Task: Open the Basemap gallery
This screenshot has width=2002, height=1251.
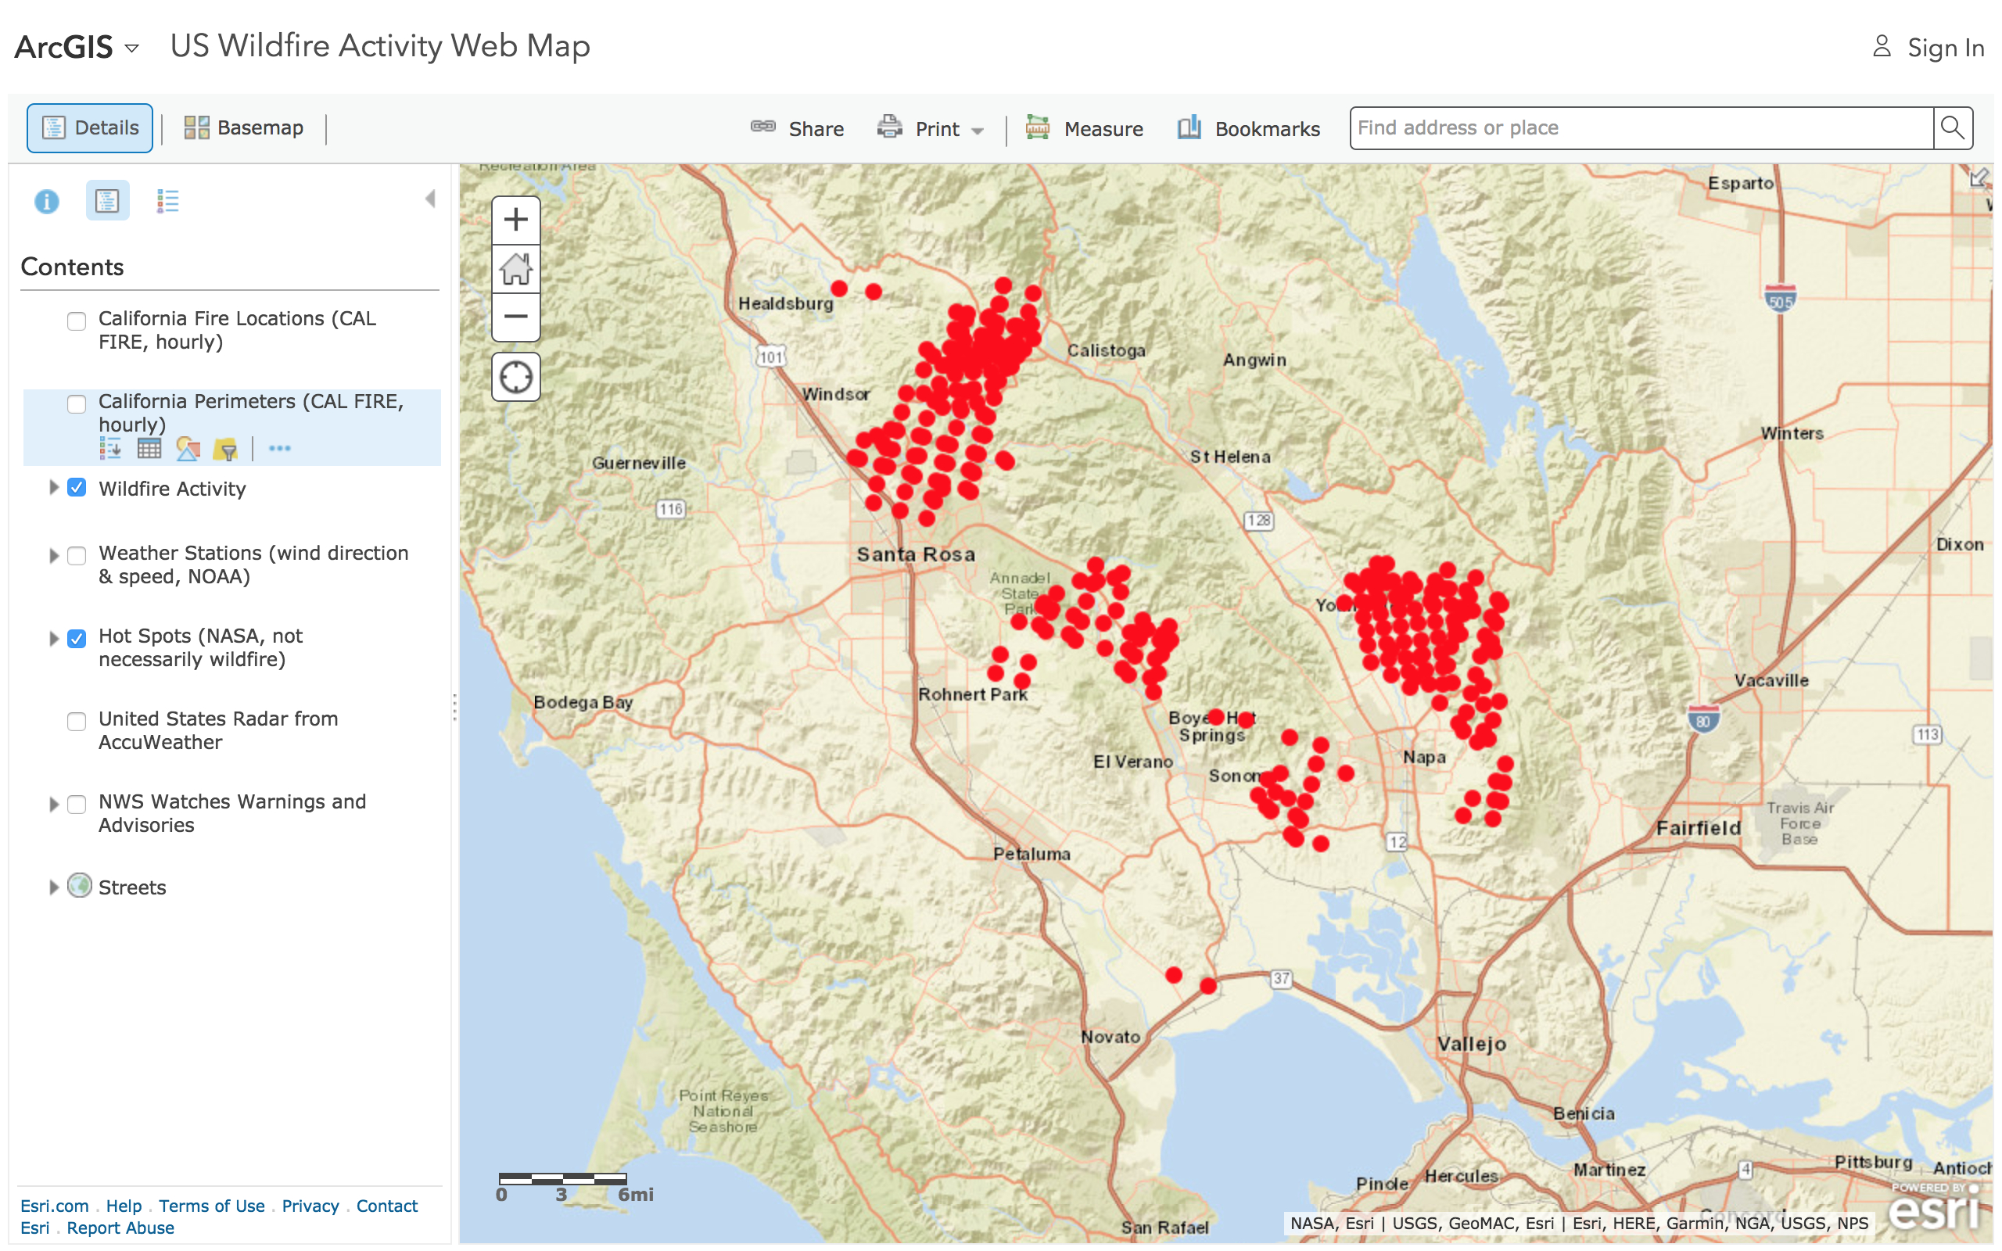Action: point(244,128)
